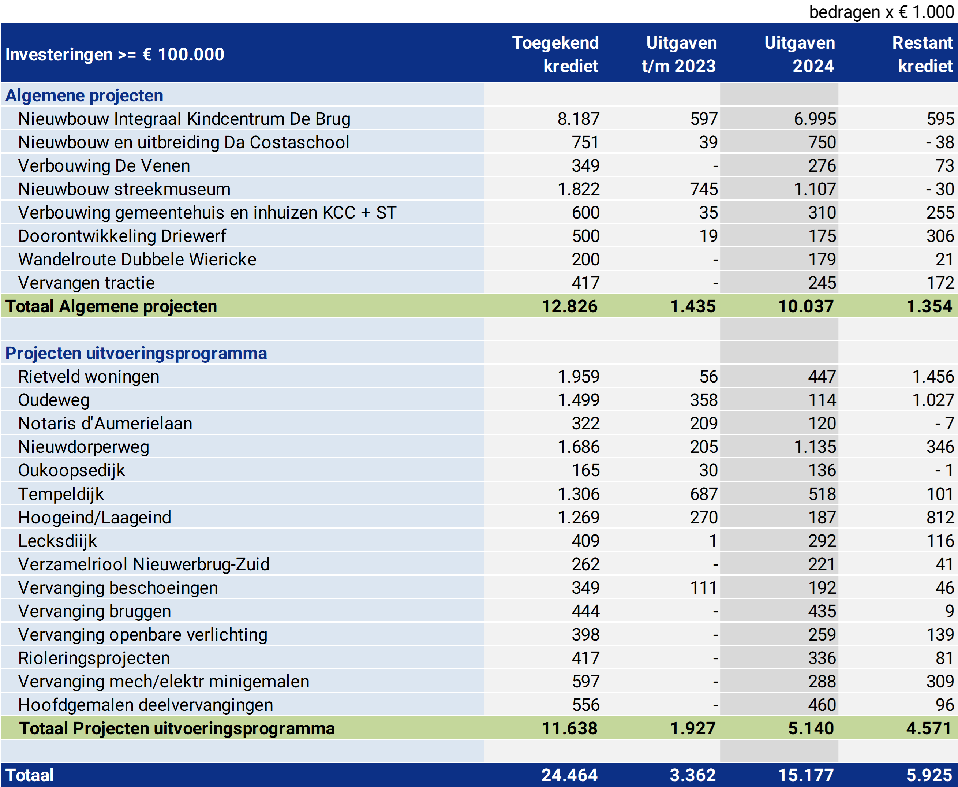Click the grand total value 24.464
The image size is (958, 787).
(569, 775)
